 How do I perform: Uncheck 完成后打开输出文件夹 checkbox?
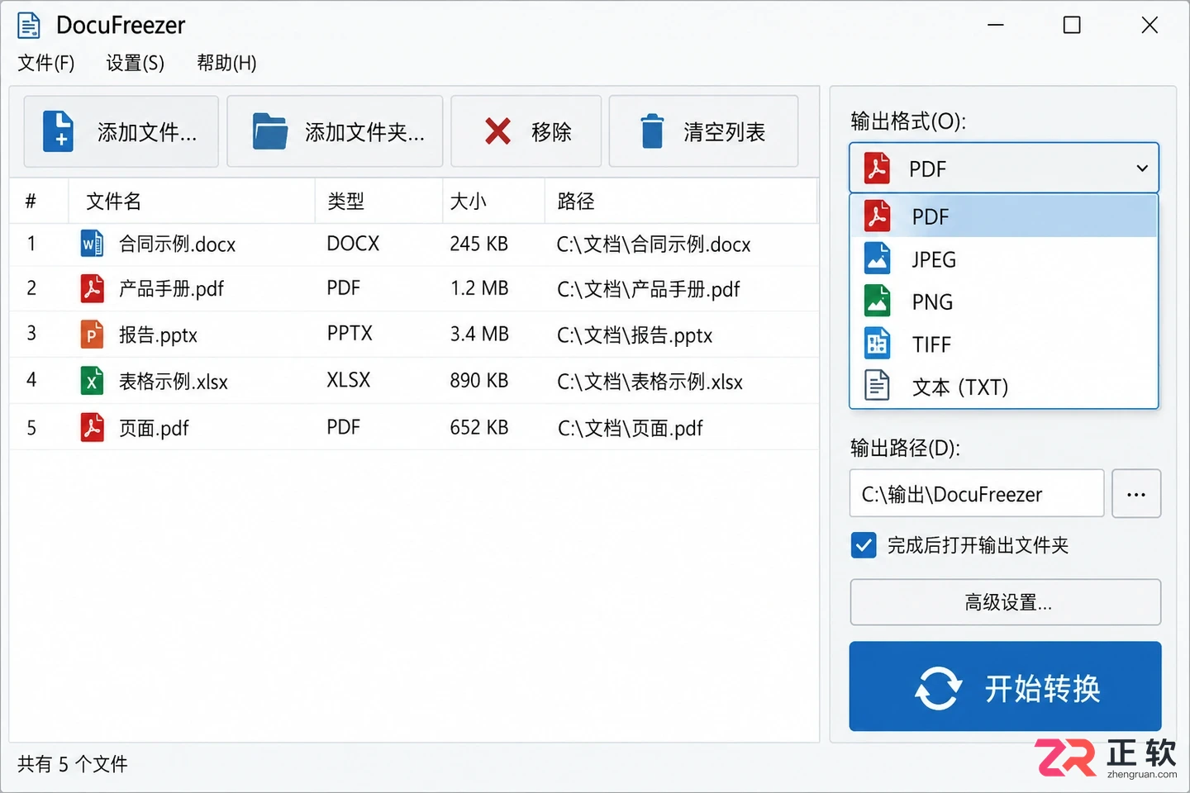864,545
